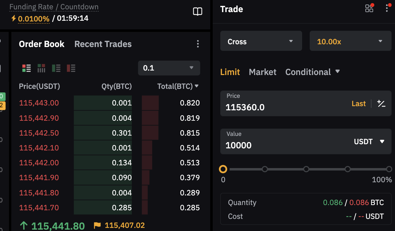Click Last to fill last price

(358, 103)
